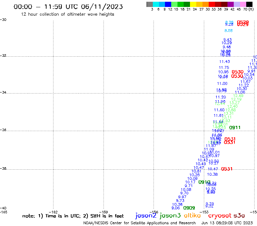257x226 pixels.
Task: Click the green '0909' time marker
Action: coord(189,208)
